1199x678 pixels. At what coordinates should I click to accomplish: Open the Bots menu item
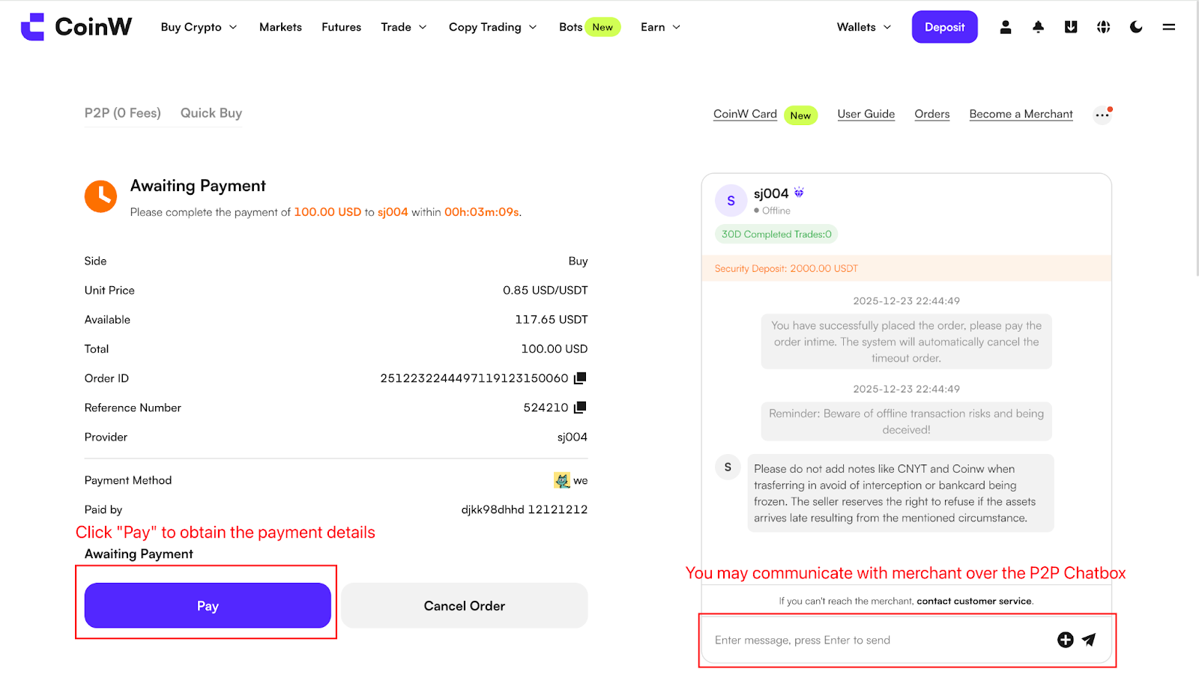click(x=571, y=27)
